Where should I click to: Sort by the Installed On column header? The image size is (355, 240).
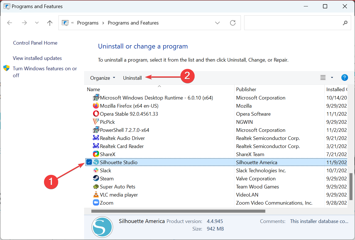[x=336, y=89]
